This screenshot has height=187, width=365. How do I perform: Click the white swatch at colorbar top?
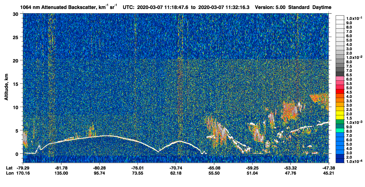340,17
